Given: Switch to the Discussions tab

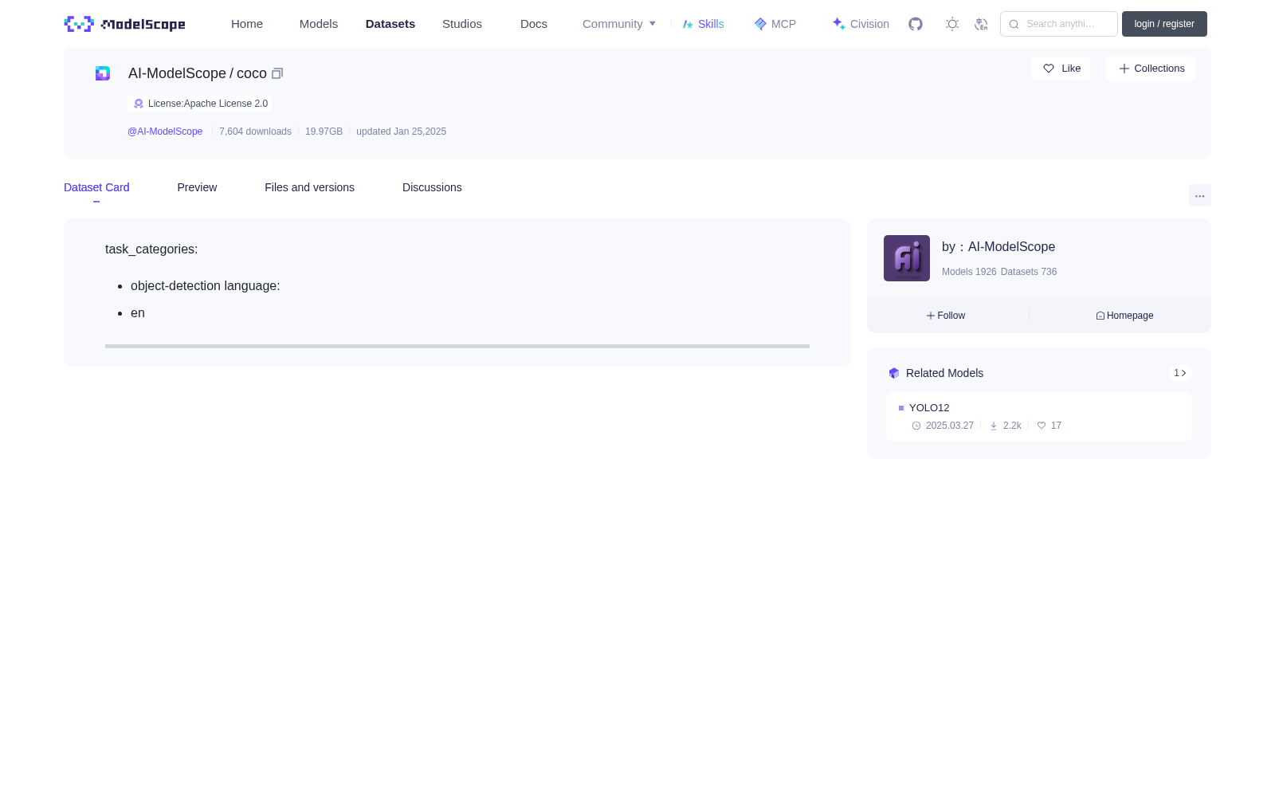Looking at the screenshot, I should 432,187.
